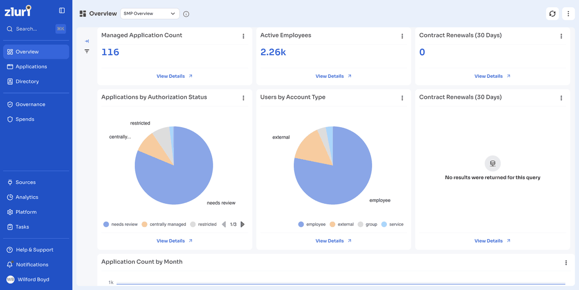View Details for Active Employees
The image size is (579, 290).
click(x=333, y=76)
